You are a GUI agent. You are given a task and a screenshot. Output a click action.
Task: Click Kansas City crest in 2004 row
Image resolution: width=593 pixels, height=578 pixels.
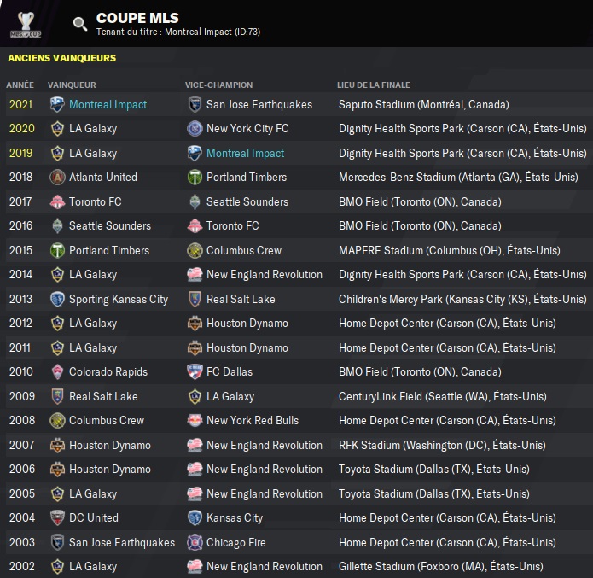195,518
